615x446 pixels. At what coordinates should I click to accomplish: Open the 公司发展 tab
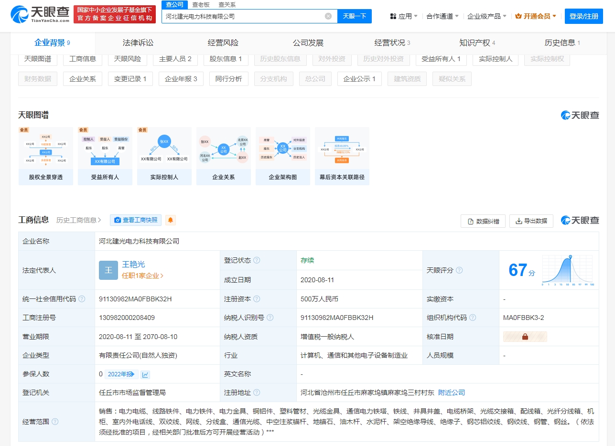(x=308, y=43)
